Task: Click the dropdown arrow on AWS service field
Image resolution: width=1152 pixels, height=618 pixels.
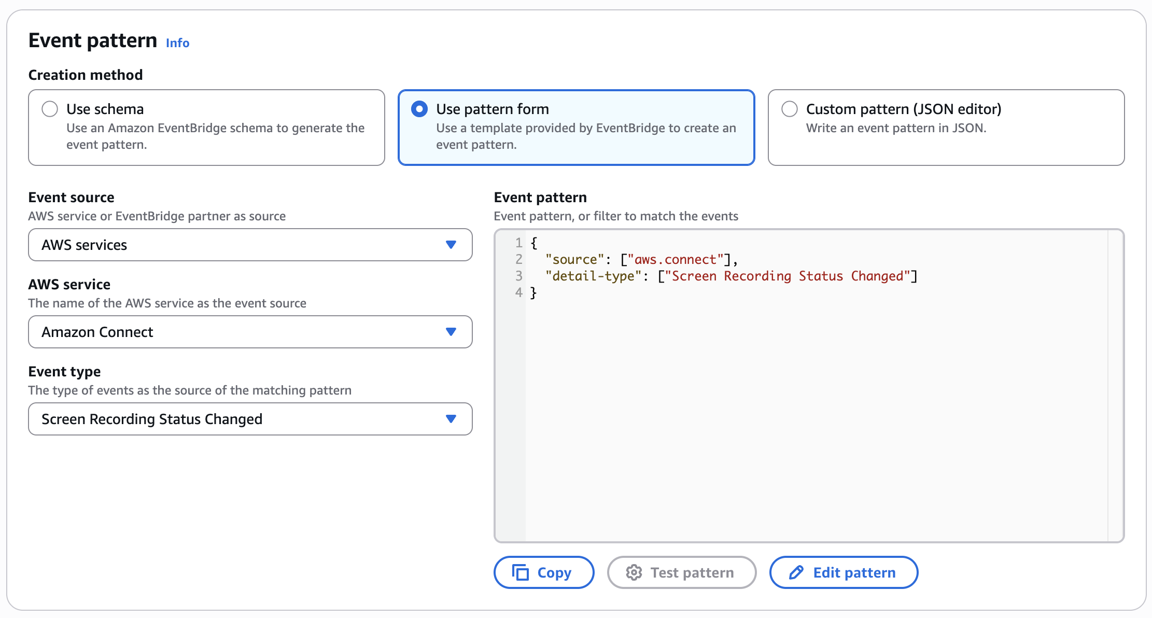Action: [x=452, y=332]
